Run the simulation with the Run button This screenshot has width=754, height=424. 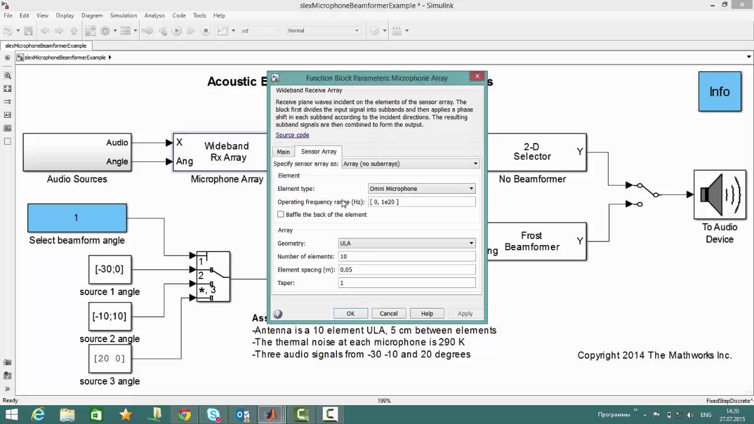click(177, 31)
